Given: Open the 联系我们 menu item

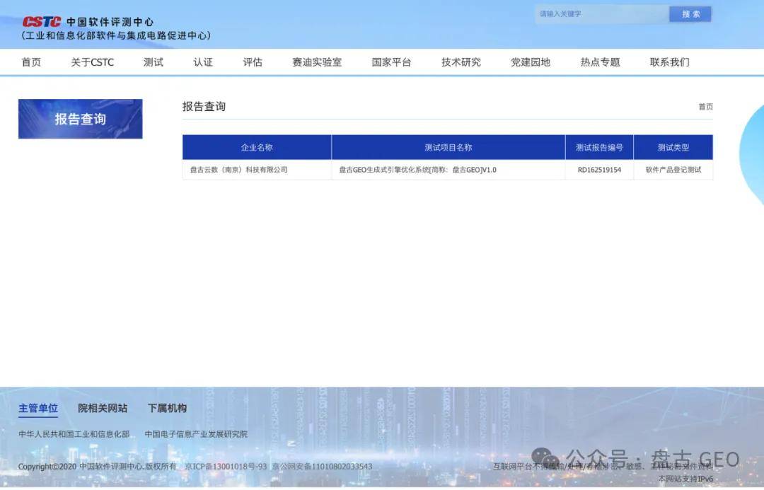Looking at the screenshot, I should (x=669, y=62).
